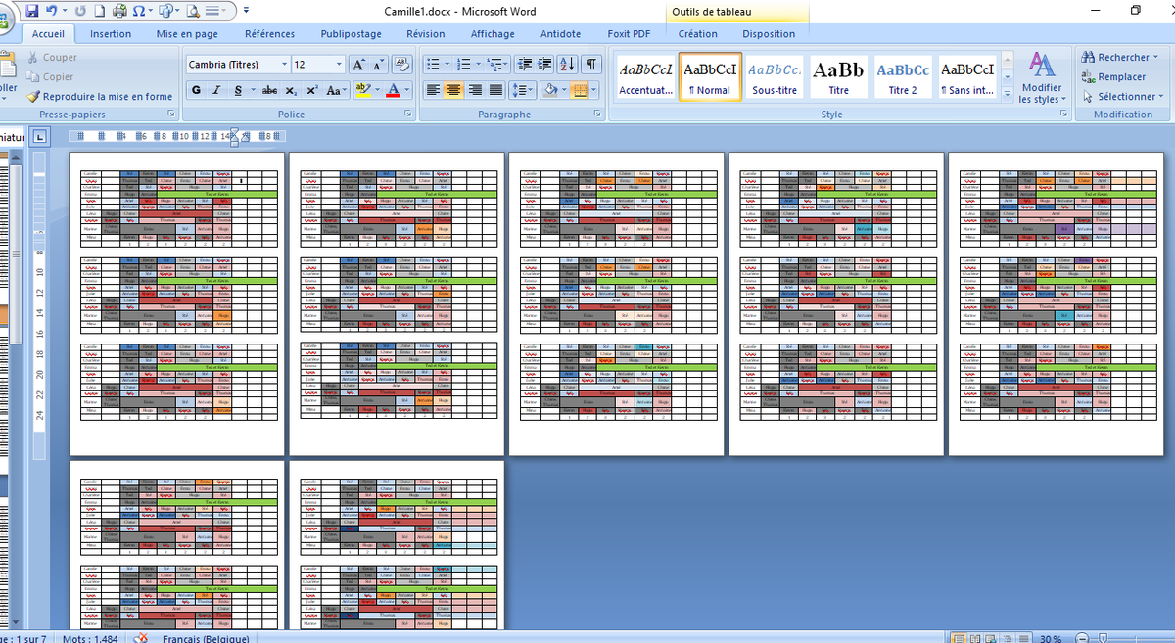Image resolution: width=1175 pixels, height=643 pixels.
Task: Apply text highlight color
Action: coord(361,90)
